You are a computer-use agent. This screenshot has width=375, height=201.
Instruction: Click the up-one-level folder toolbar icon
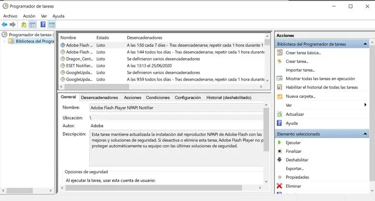click(24, 25)
